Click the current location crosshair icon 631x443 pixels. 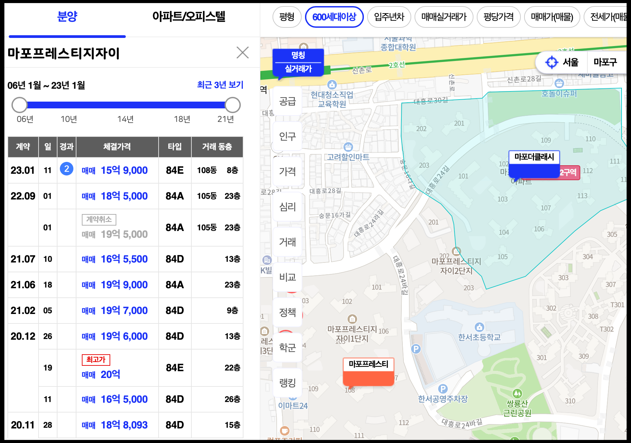pos(552,62)
